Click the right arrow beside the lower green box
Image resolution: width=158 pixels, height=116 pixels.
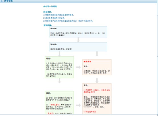pos(78,105)
